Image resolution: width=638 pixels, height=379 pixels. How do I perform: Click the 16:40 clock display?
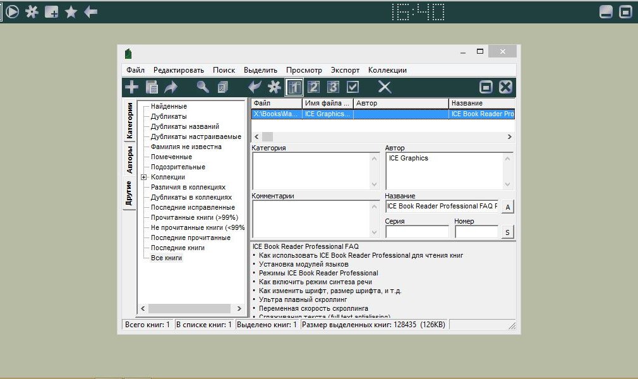pyautogui.click(x=418, y=12)
